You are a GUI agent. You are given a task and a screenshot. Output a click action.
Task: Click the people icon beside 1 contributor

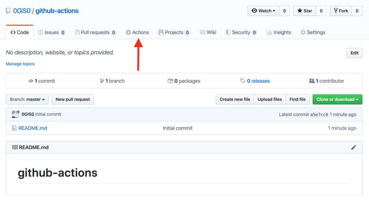[x=312, y=81]
